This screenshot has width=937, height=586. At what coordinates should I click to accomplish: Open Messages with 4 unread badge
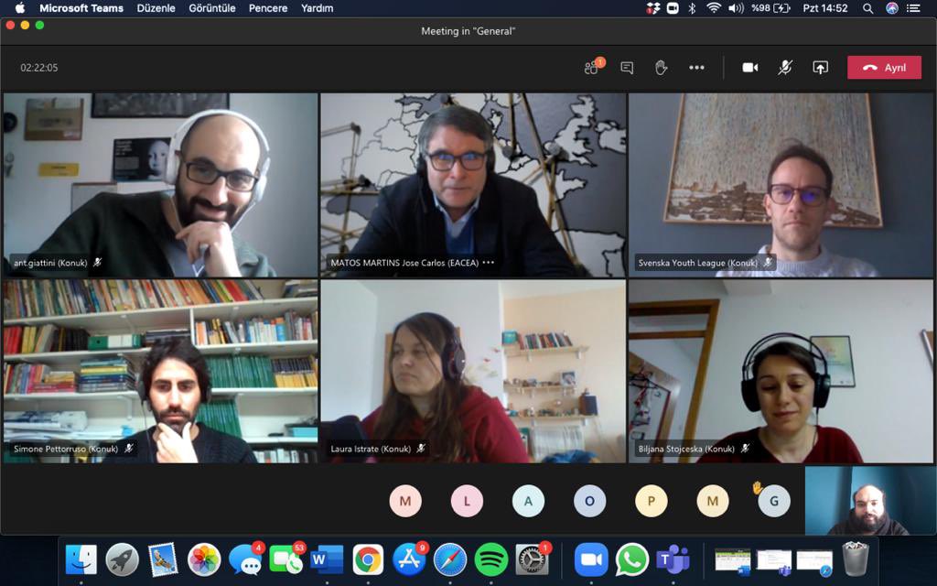(245, 559)
